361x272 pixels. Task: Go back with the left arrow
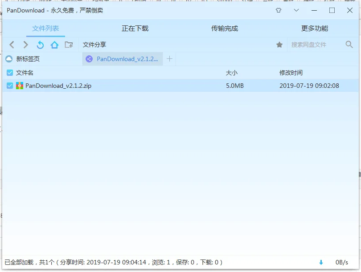coord(12,45)
